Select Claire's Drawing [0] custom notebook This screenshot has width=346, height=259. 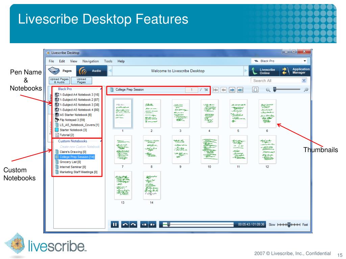click(71, 152)
